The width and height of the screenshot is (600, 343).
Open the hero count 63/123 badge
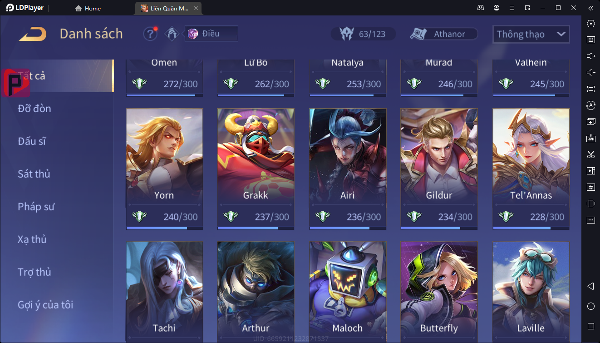(x=363, y=34)
